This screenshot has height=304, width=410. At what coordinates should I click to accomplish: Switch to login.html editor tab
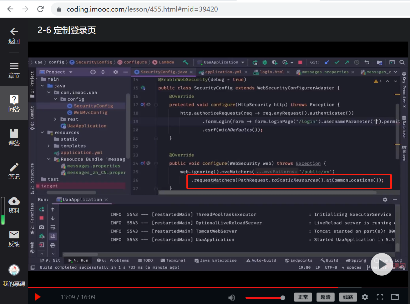(271, 72)
